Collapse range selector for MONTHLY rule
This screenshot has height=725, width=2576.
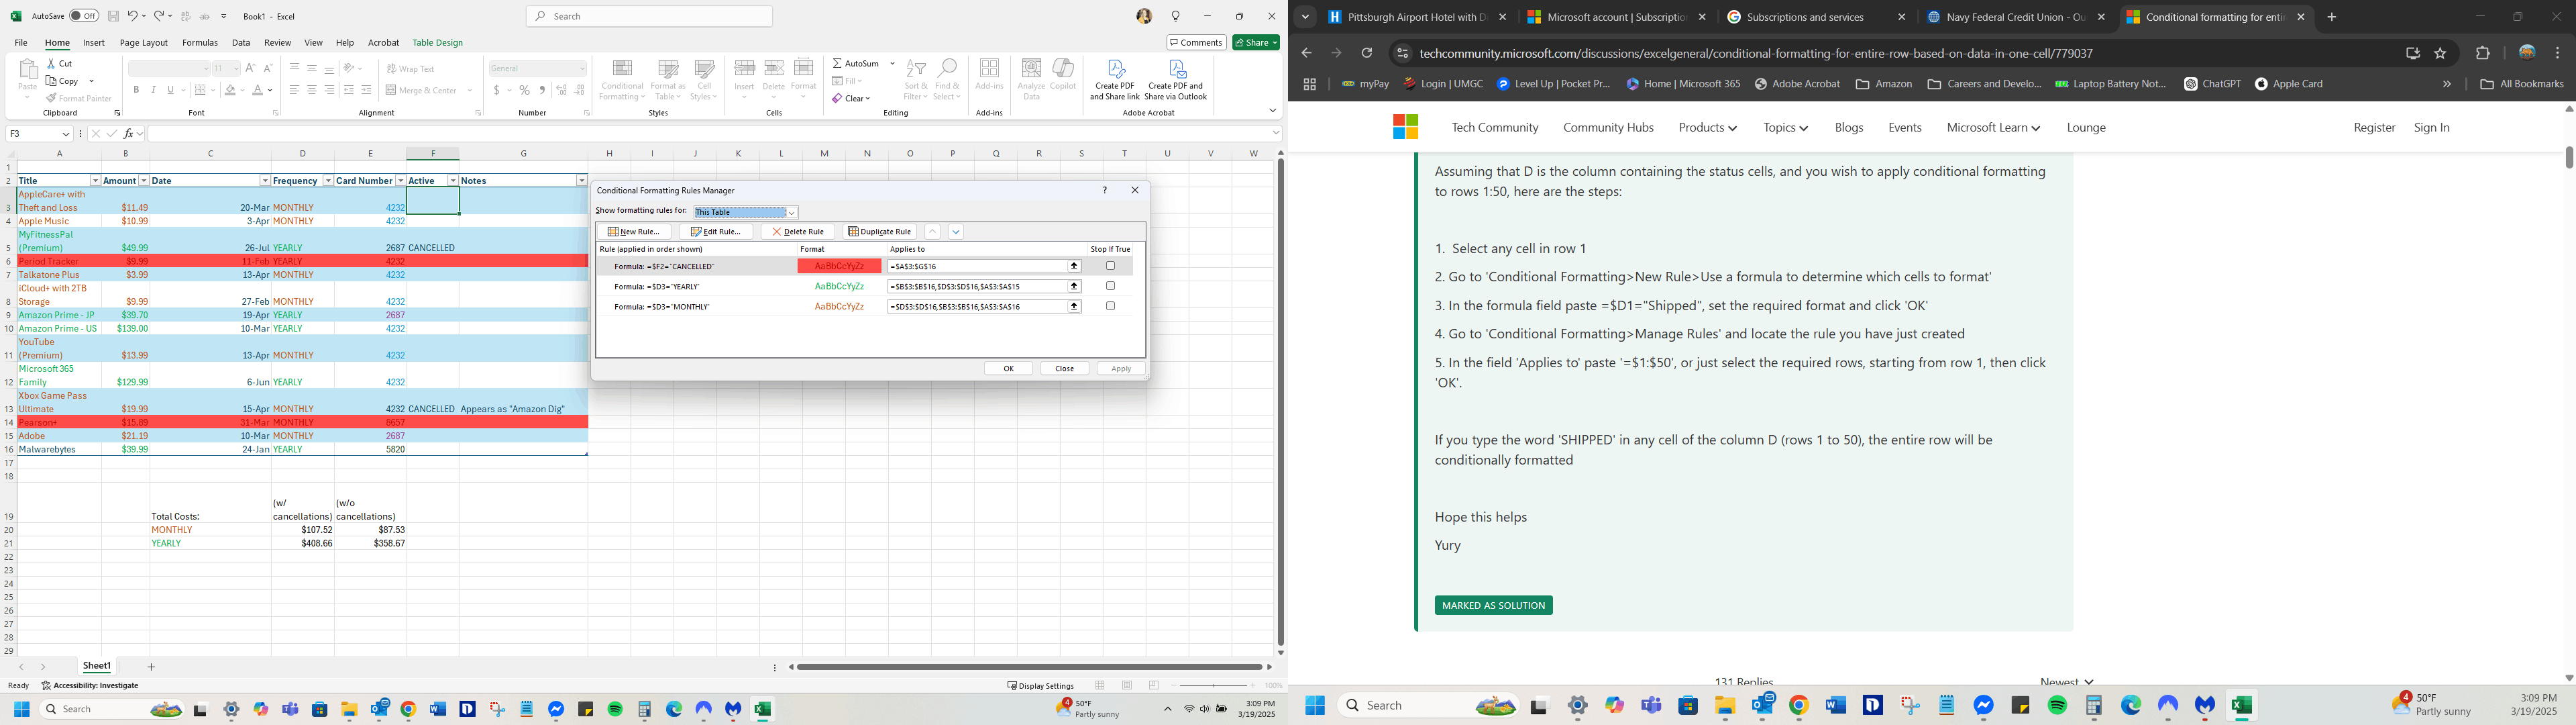[x=1075, y=306]
